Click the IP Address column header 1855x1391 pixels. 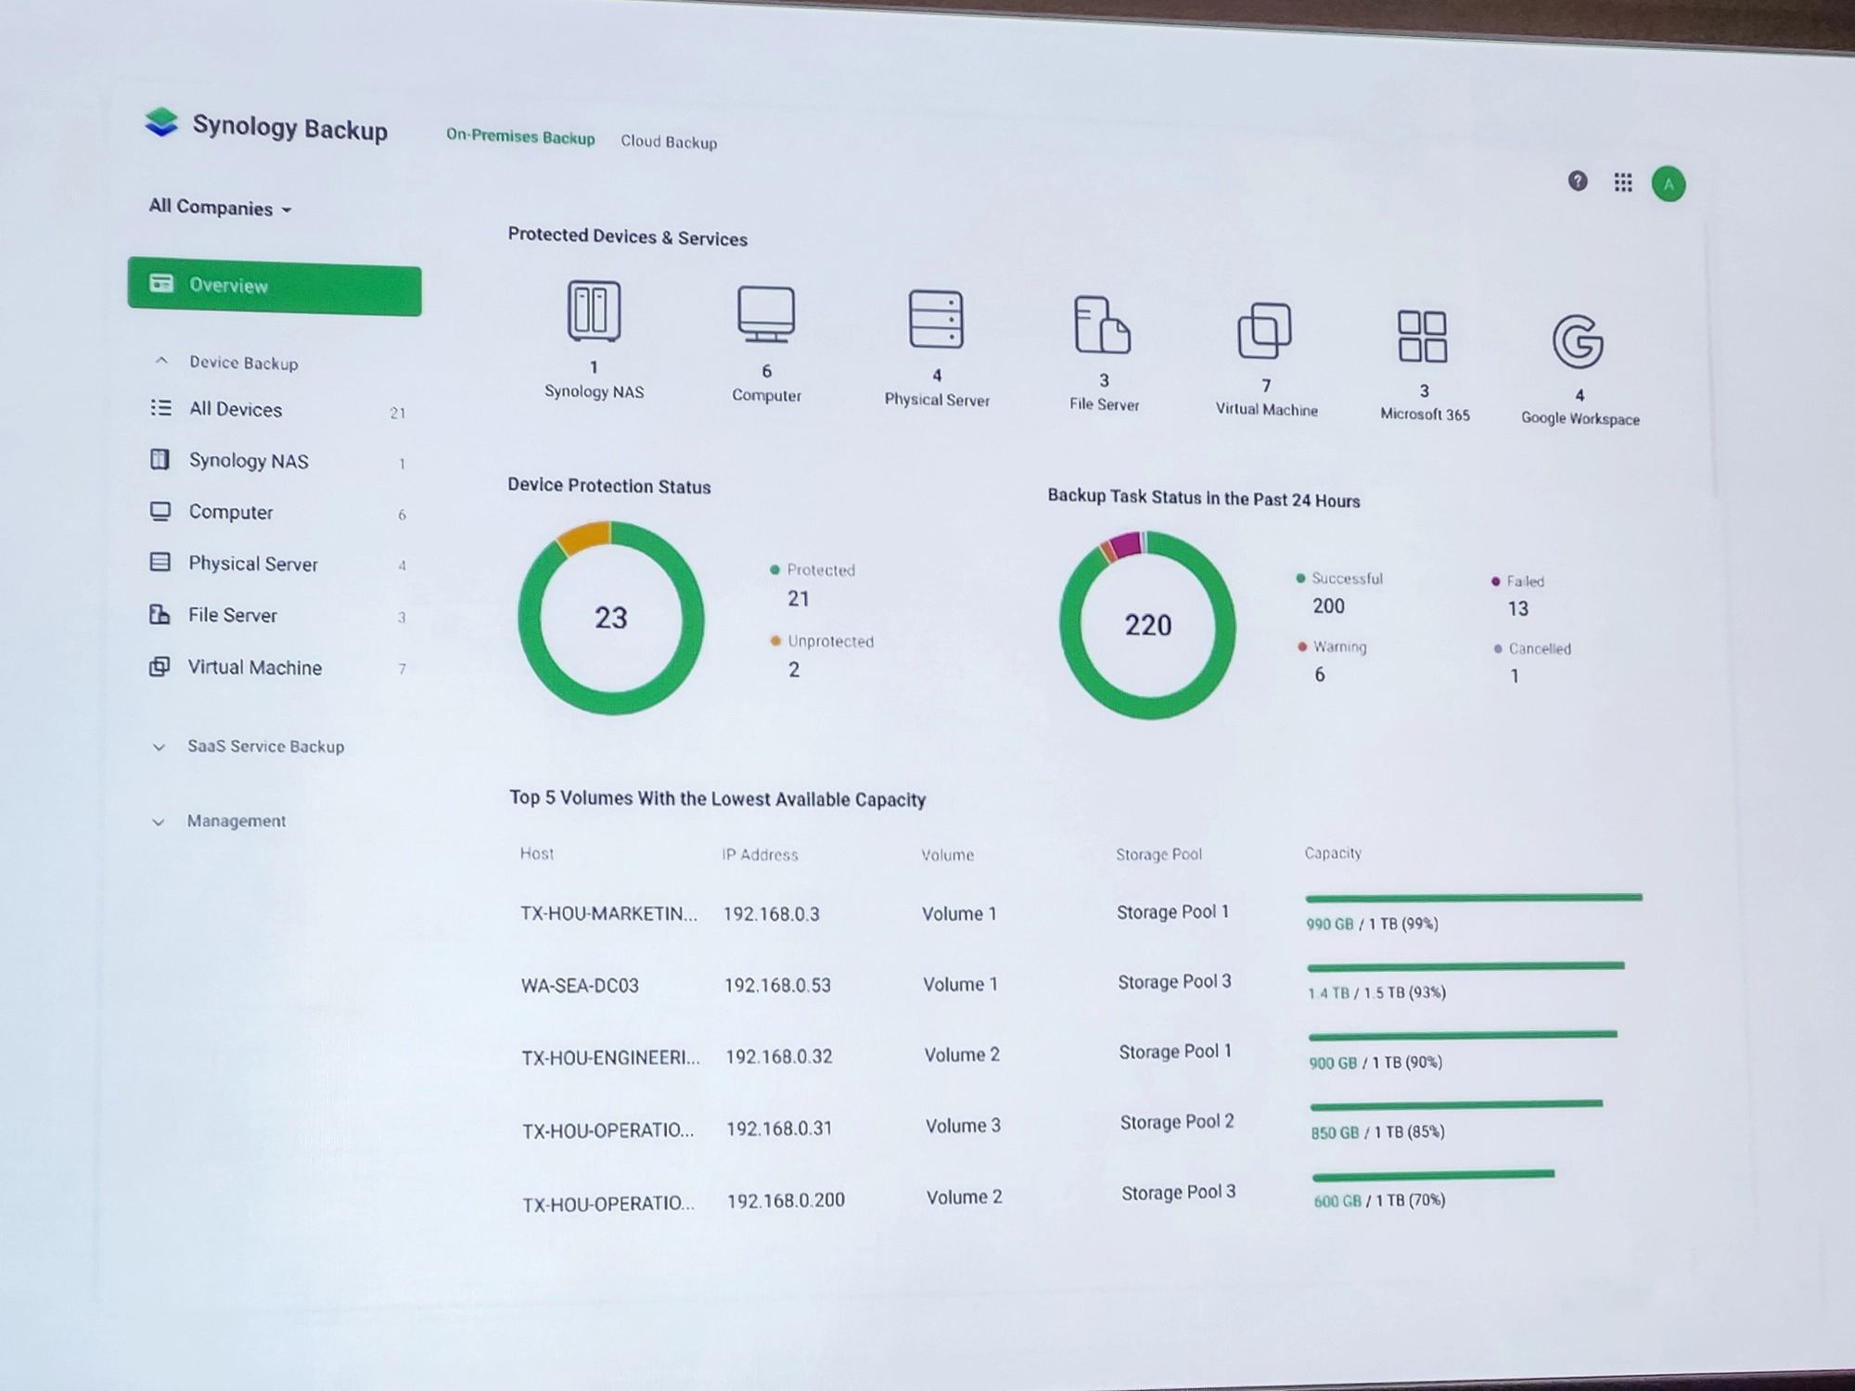[760, 854]
